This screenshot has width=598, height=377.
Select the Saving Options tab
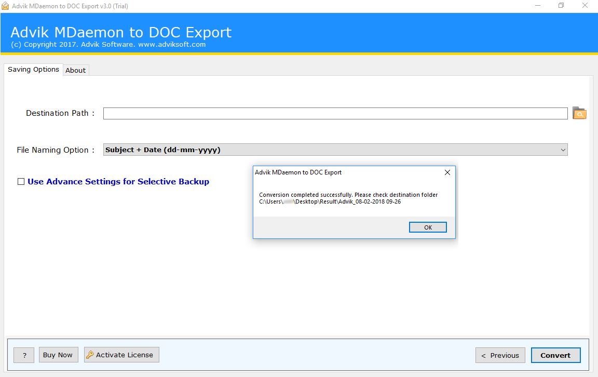coord(34,70)
